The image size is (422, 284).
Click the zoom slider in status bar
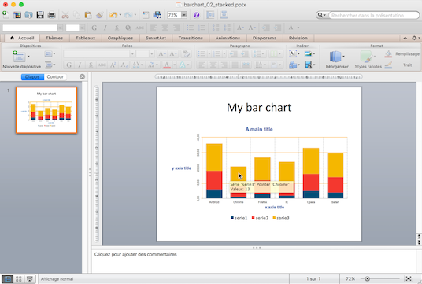367,279
